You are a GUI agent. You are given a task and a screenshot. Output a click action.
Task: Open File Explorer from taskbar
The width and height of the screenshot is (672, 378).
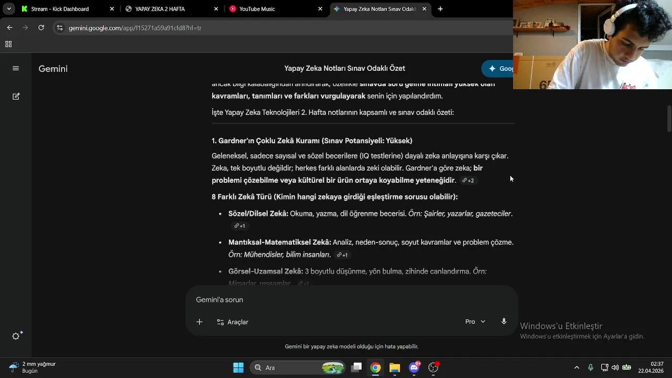[395, 367]
